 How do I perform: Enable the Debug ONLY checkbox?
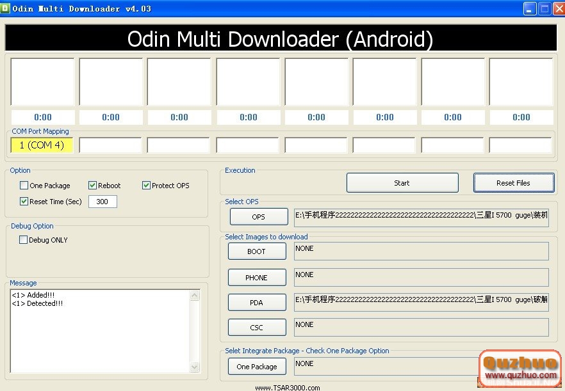[x=23, y=240]
